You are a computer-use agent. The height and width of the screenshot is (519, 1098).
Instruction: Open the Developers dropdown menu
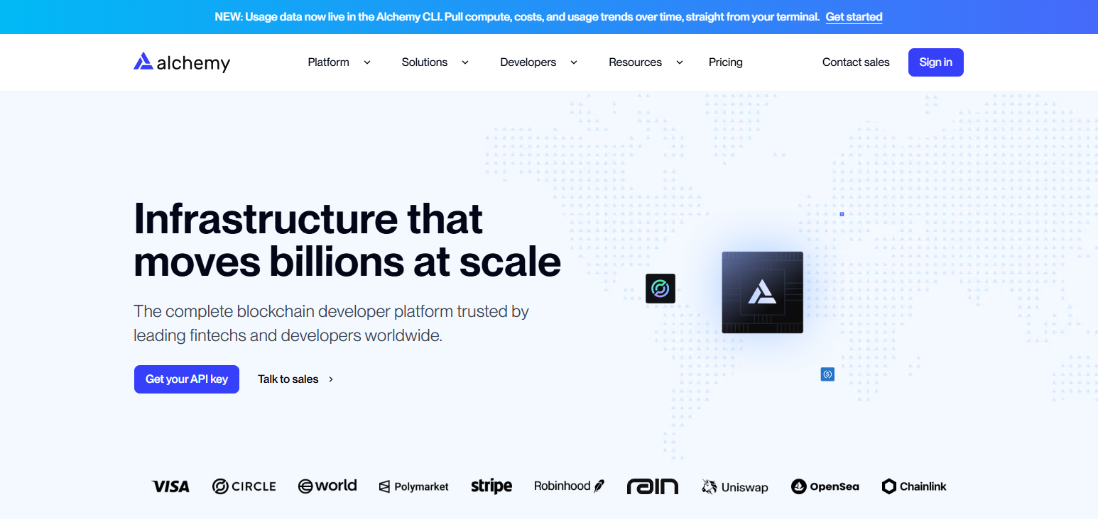(x=539, y=62)
